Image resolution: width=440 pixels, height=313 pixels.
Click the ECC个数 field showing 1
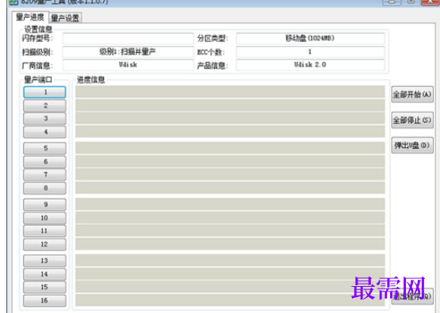310,52
